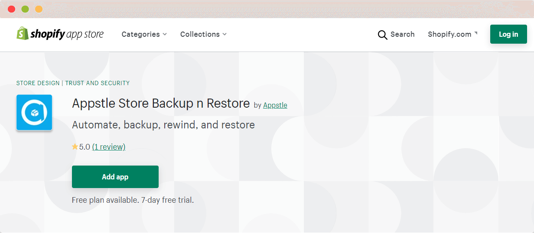Expand the Collections dropdown

tap(203, 34)
